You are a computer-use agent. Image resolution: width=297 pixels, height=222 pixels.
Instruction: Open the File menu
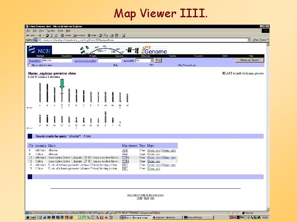click(x=28, y=30)
